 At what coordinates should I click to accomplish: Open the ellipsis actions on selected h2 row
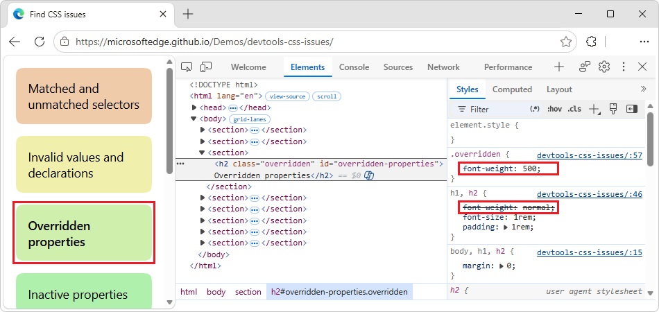[181, 164]
